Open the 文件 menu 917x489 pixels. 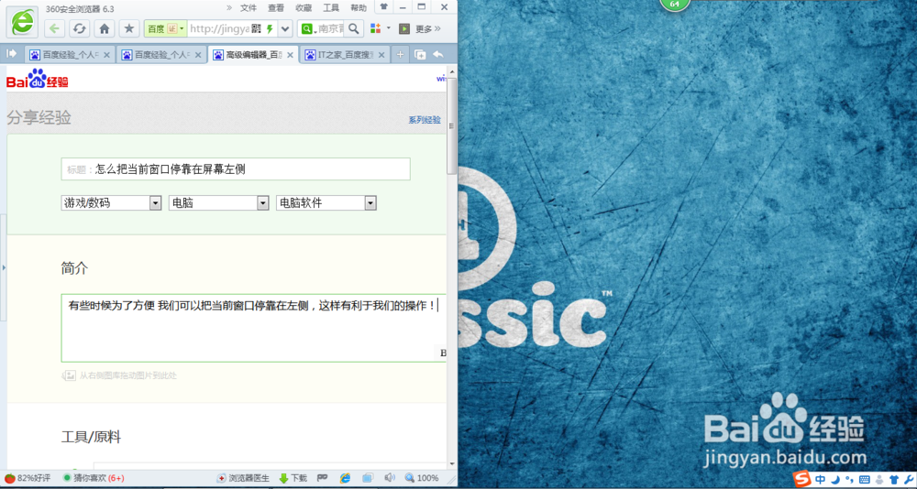click(x=249, y=7)
